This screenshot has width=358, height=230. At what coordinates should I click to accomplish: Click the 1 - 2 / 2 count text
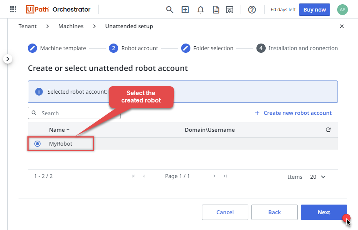[43, 176]
